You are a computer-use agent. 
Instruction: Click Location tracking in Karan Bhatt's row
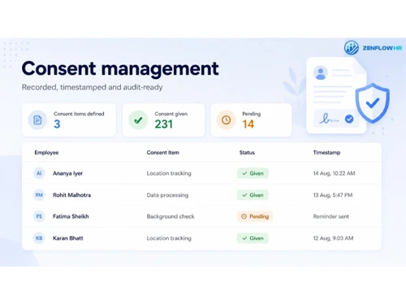(x=169, y=238)
